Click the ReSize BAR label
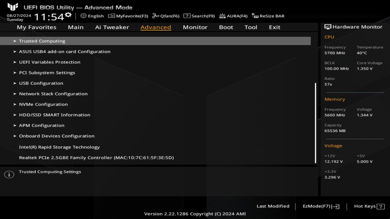390x219 pixels. point(272,16)
